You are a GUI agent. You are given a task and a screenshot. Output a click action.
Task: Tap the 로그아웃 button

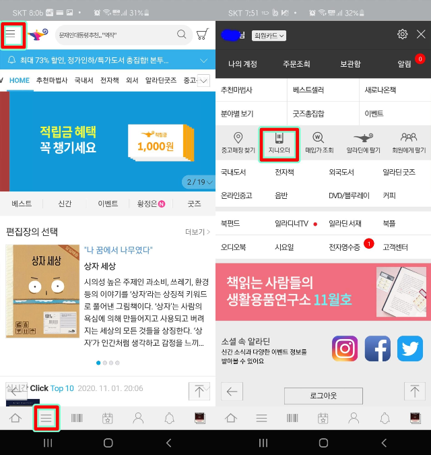coord(323,396)
